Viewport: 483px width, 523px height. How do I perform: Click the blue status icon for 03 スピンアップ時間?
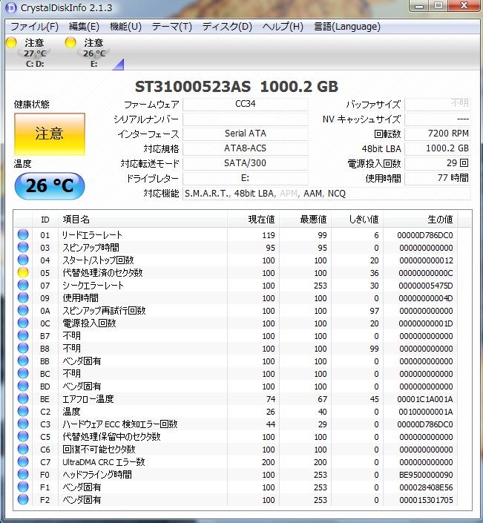coord(23,247)
